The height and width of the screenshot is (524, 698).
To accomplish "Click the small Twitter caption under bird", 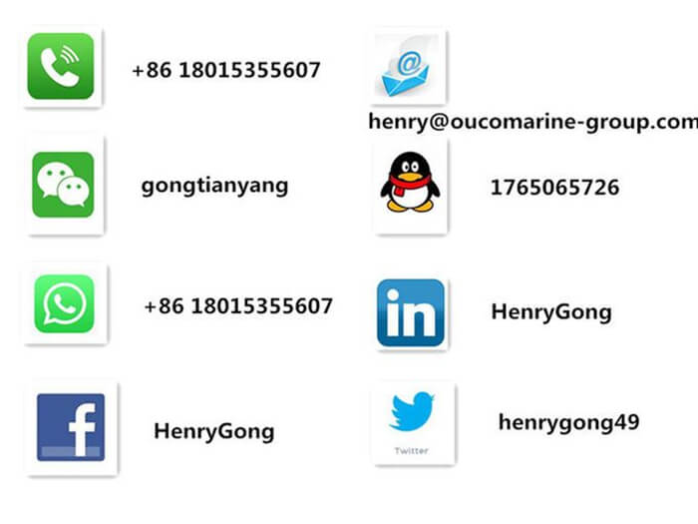I will (x=411, y=451).
